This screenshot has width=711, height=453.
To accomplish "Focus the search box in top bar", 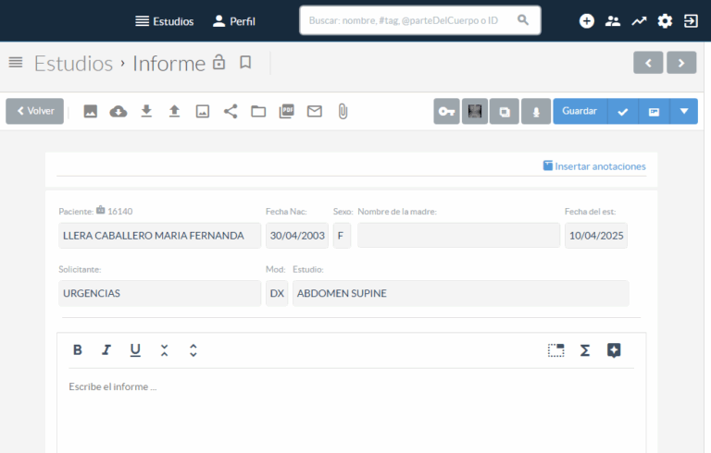I will [409, 19].
